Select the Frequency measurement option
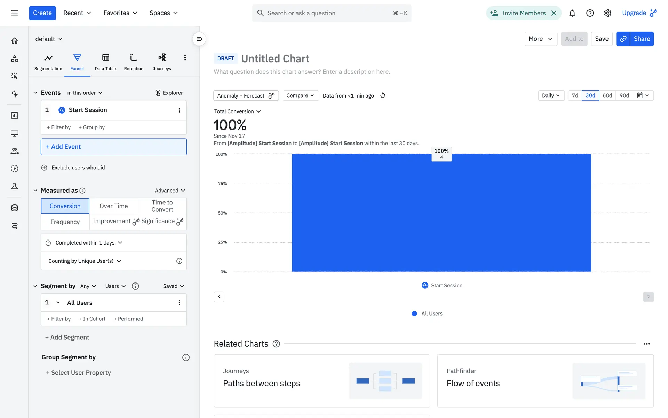This screenshot has width=668, height=418. tap(65, 222)
